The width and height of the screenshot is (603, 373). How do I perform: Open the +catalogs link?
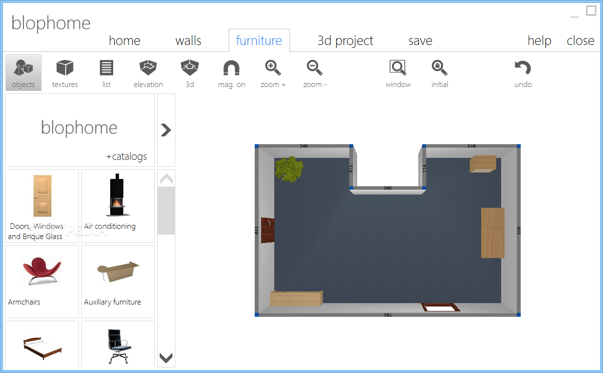click(126, 156)
